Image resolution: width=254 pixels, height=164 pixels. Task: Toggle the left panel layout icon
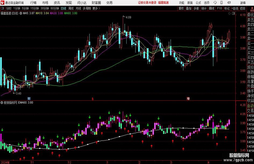2,8
